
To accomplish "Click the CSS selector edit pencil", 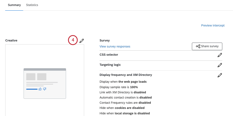I will point(220,55).
